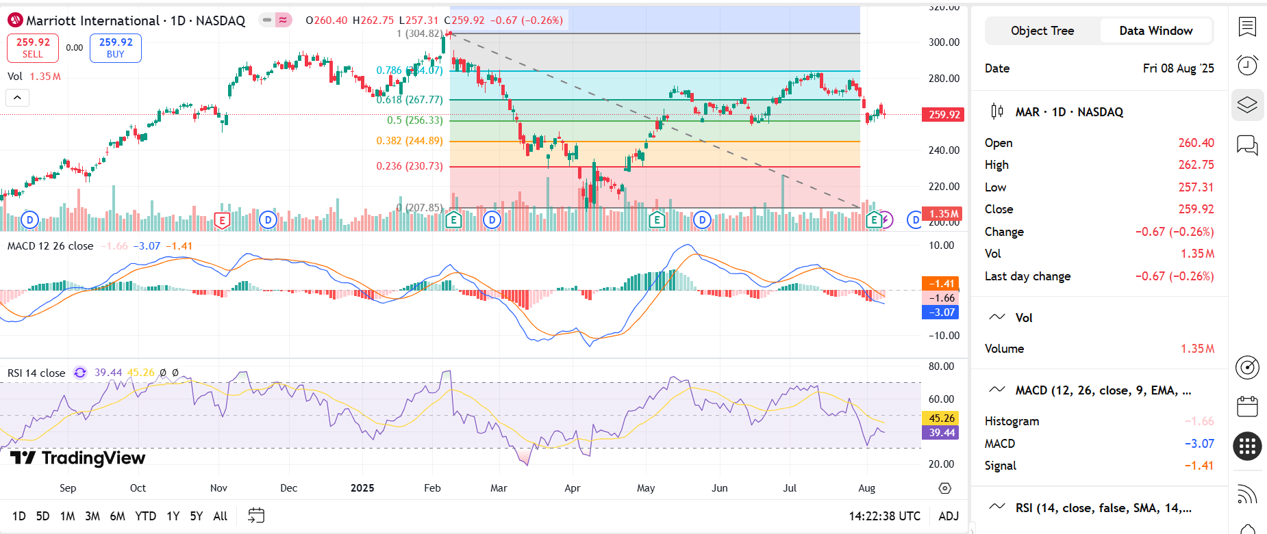Click the Histogram value -1.66
Viewport: 1267px width, 534px height.
click(1199, 421)
